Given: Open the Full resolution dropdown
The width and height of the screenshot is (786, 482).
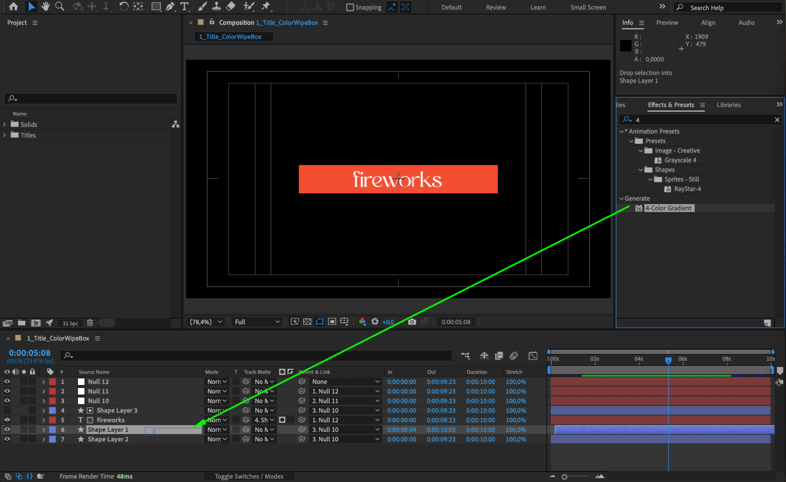Looking at the screenshot, I should (257, 322).
